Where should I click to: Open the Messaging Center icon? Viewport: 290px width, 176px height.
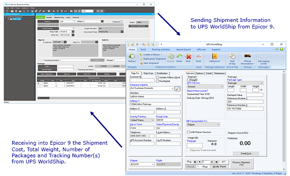pos(264,59)
